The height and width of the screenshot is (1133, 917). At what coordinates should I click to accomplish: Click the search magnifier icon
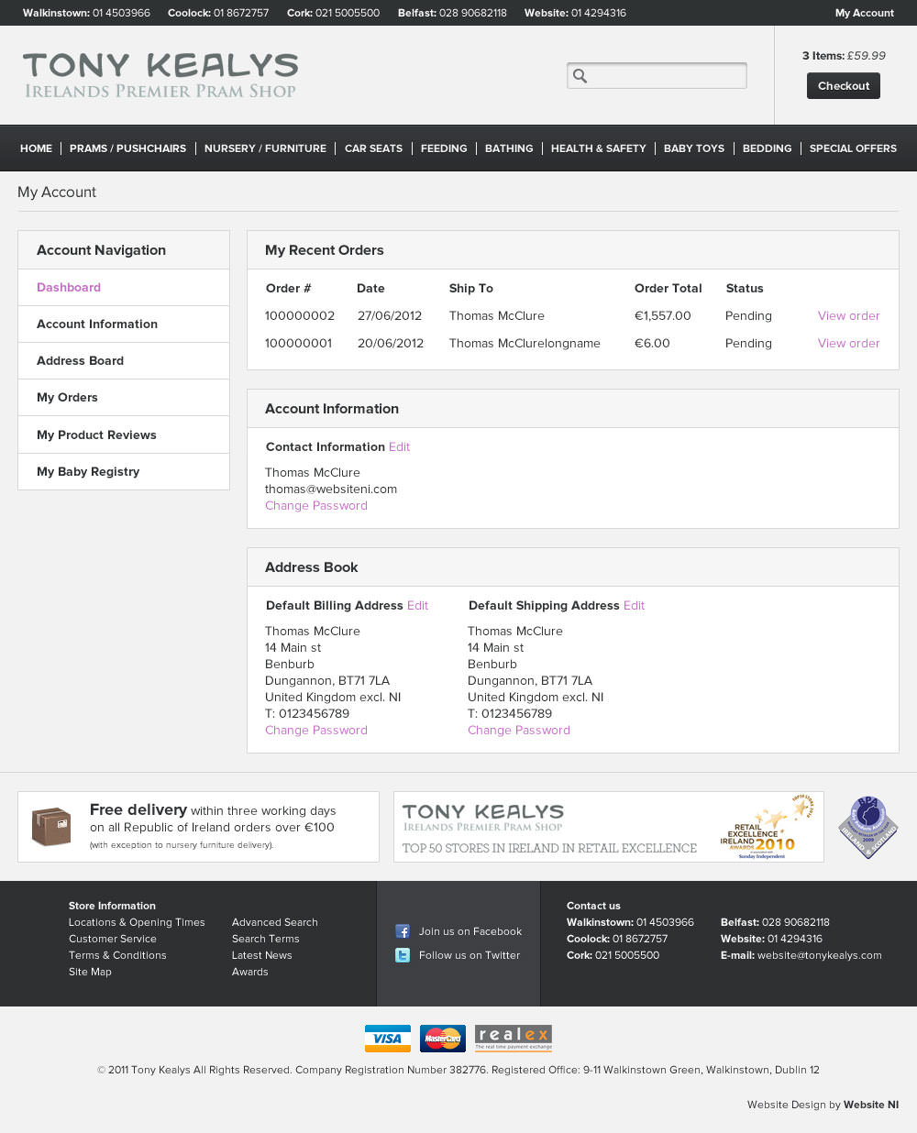click(580, 75)
